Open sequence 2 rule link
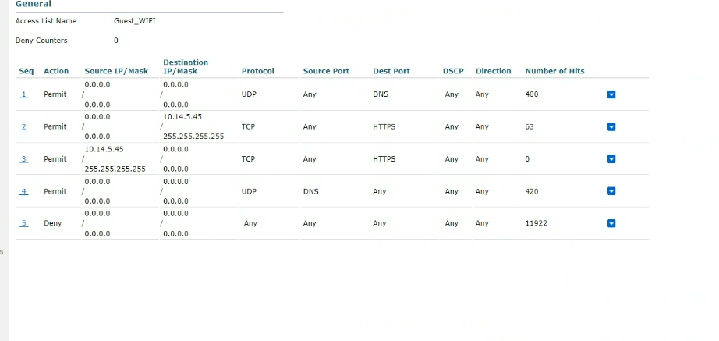 (23, 126)
